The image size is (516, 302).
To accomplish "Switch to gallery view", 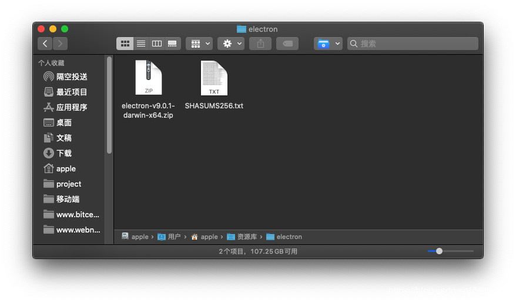I will [x=172, y=44].
